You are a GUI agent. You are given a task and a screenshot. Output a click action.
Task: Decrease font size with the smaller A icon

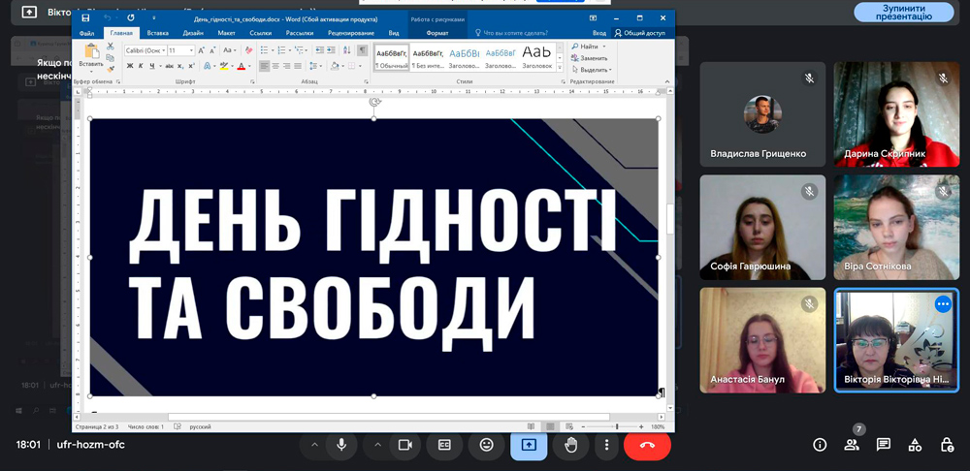coord(211,50)
